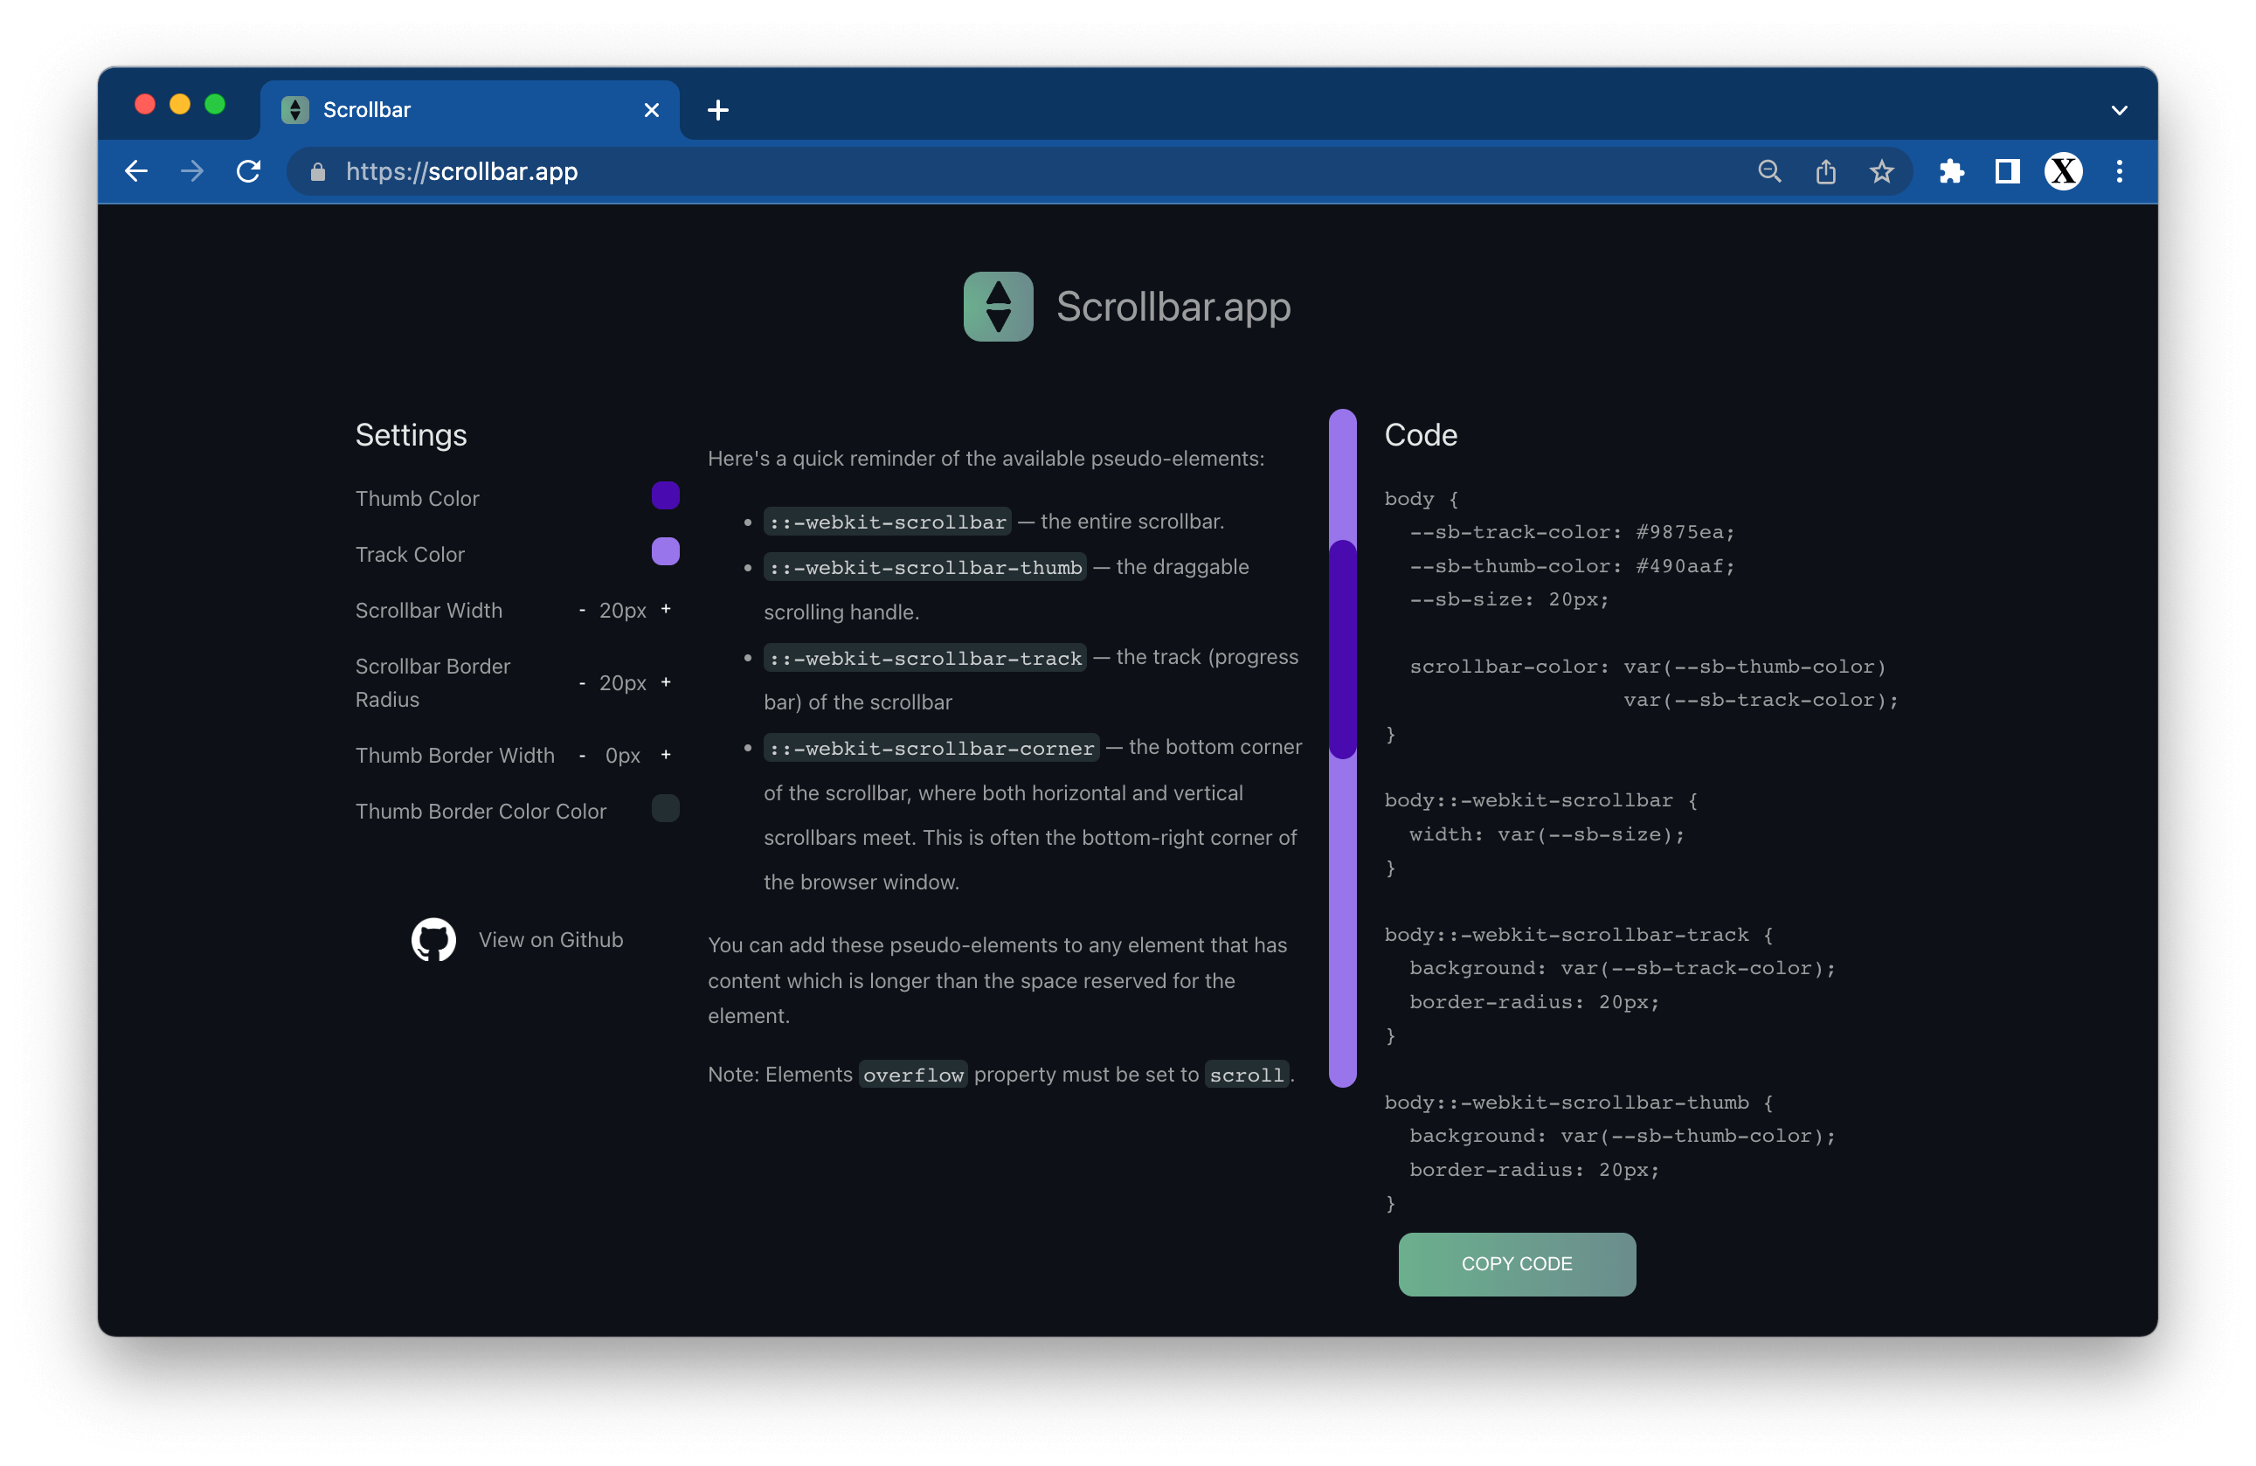
Task: Click the dark purple scrollbar thumb
Action: pos(1342,649)
